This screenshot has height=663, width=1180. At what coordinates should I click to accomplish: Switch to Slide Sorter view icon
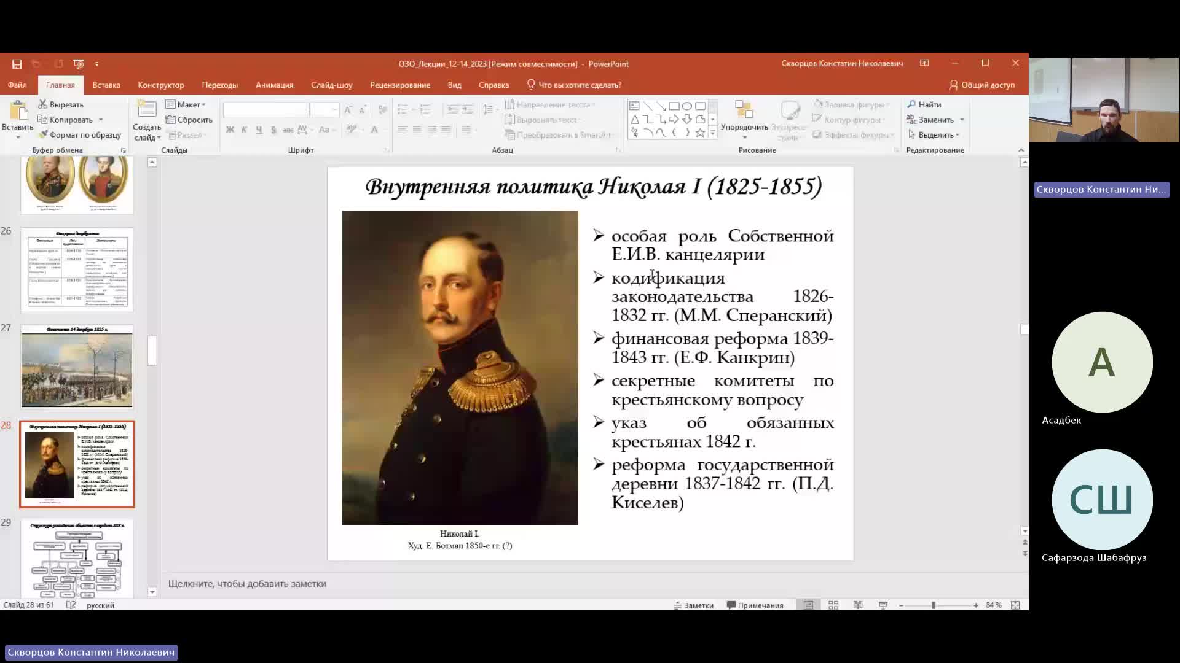pos(833,605)
